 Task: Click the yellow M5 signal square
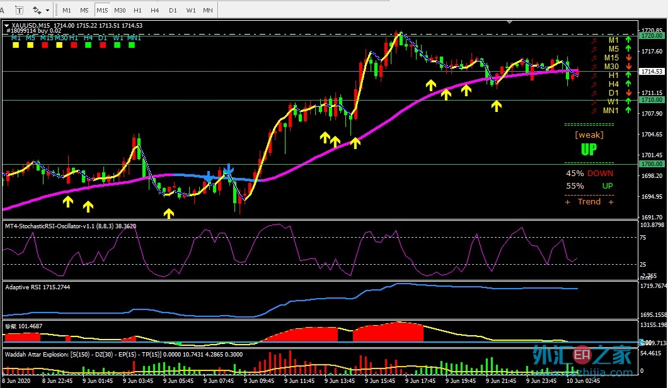(x=30, y=45)
